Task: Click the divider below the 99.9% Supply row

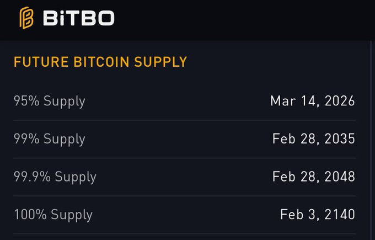Action: 185,196
